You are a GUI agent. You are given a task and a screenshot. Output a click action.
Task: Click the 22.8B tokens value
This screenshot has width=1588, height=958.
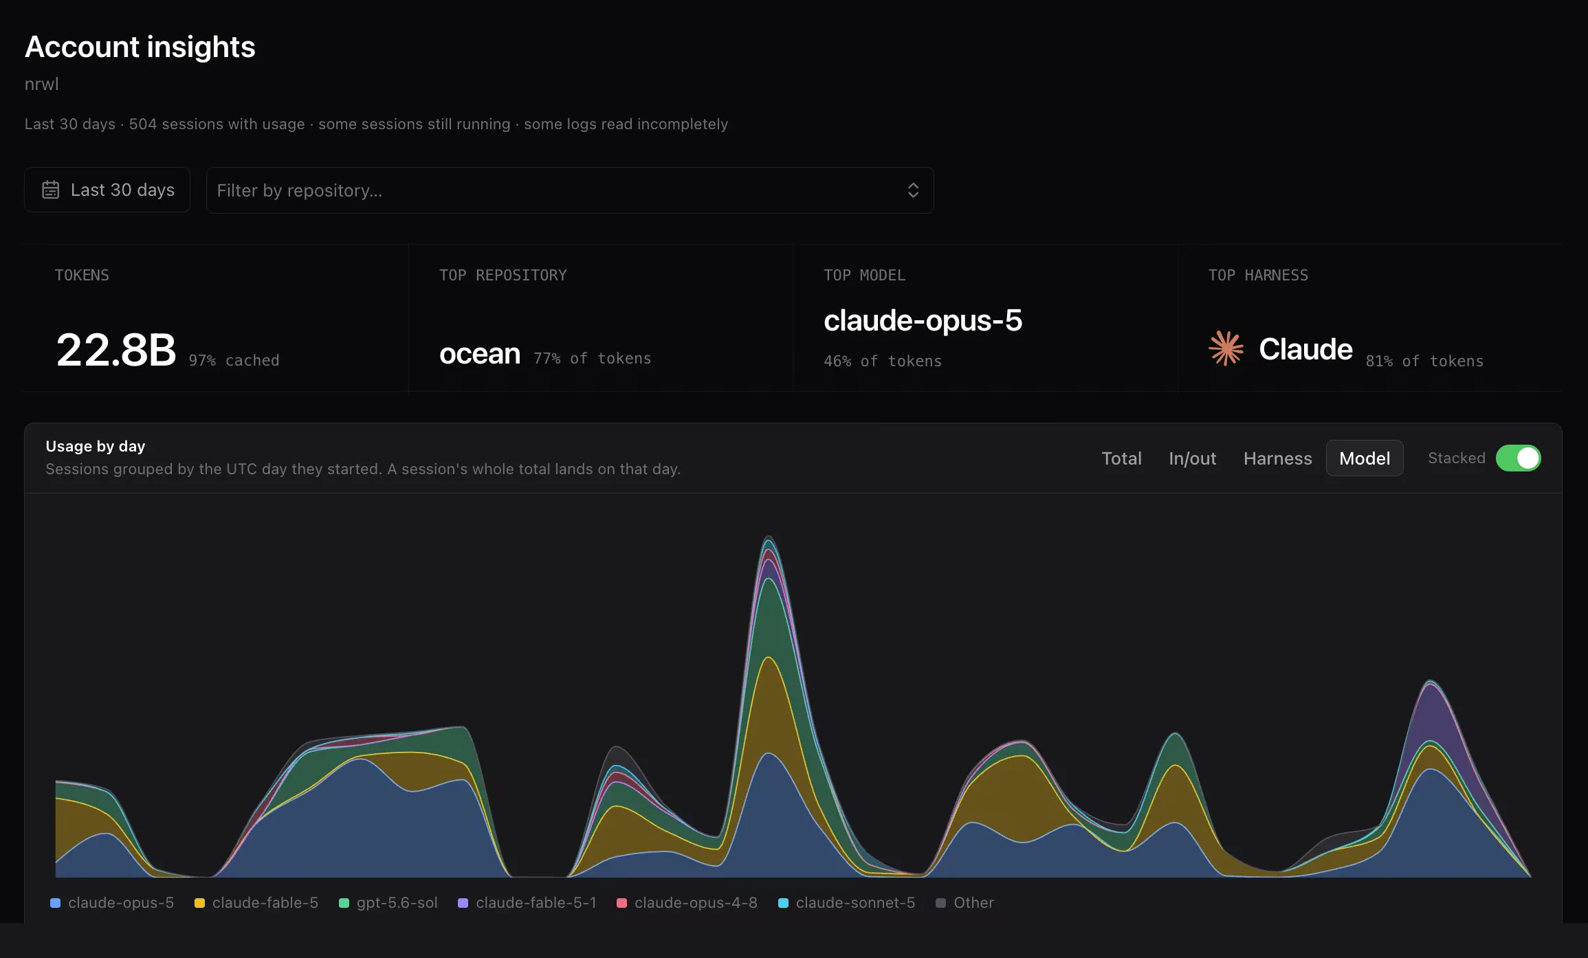pyautogui.click(x=116, y=350)
